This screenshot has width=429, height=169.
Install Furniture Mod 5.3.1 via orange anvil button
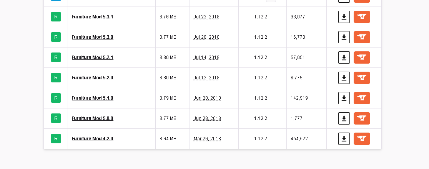[362, 17]
